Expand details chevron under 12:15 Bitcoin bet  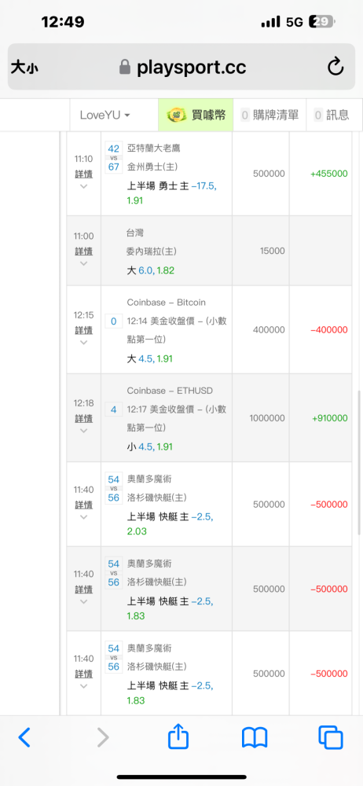click(84, 343)
